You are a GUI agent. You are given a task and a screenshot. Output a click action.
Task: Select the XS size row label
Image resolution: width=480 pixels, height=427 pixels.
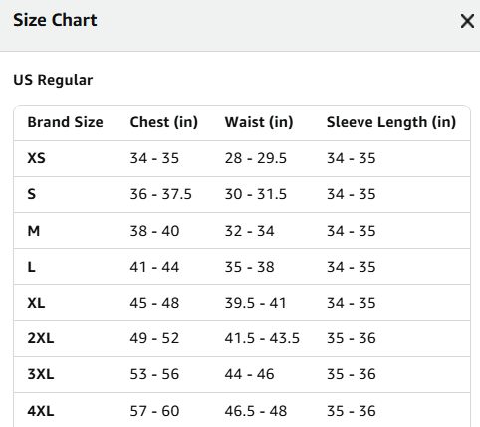pos(36,158)
